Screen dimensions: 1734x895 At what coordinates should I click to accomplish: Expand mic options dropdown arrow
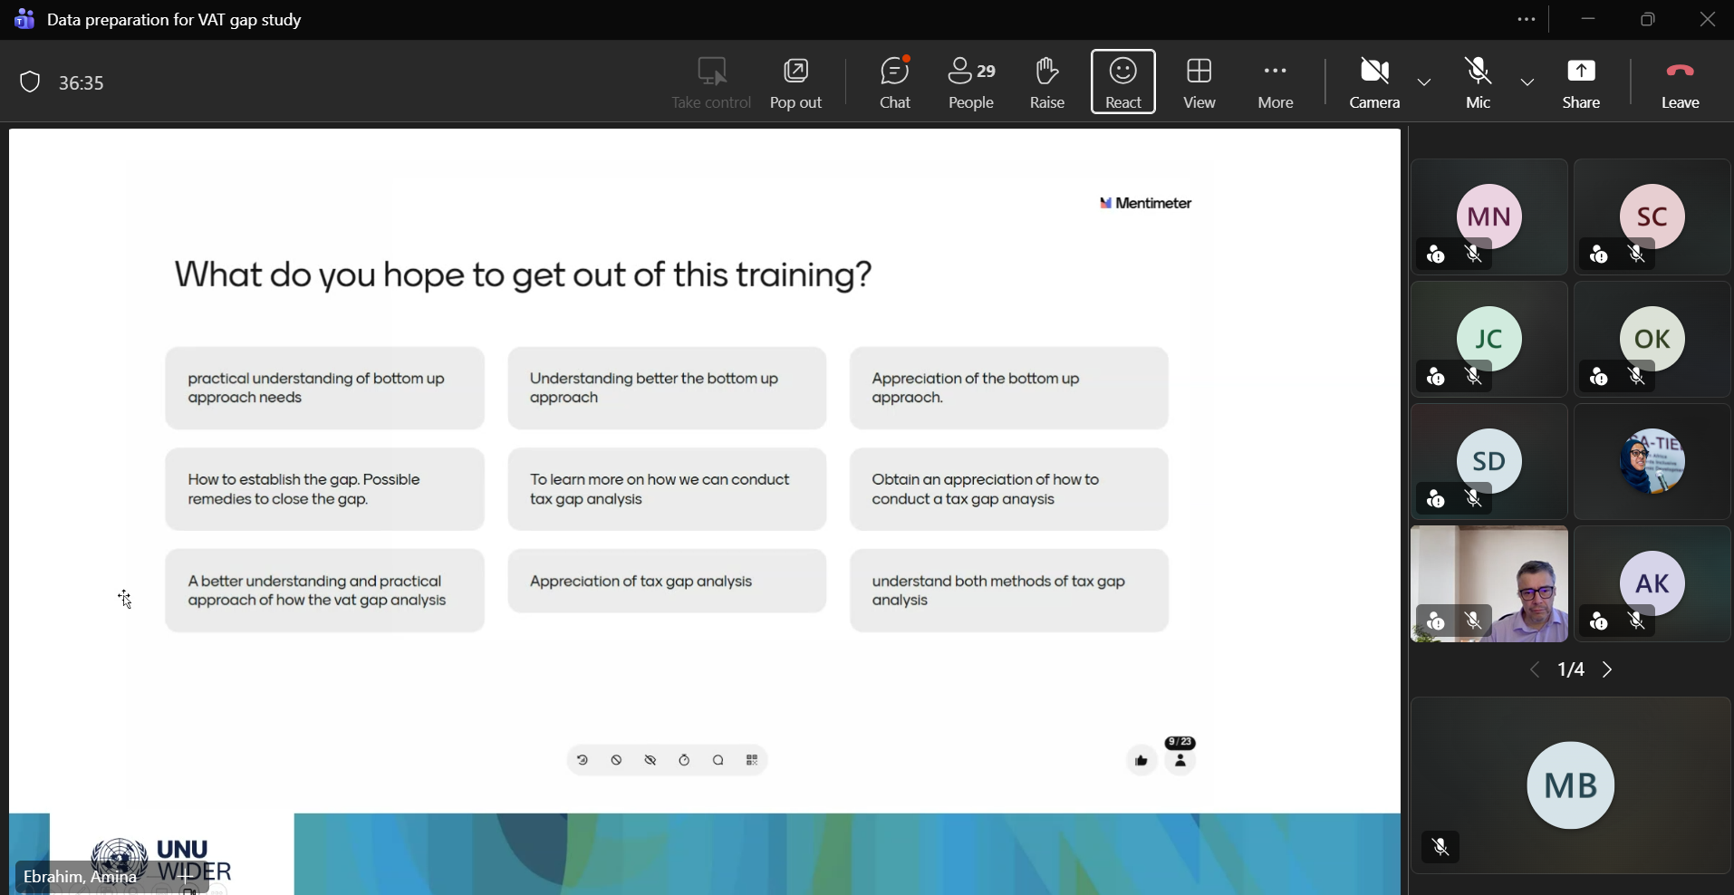click(x=1527, y=82)
